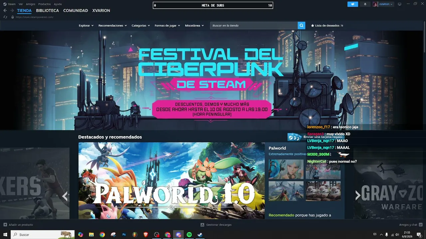This screenshot has height=239, width=426.
Task: Show next featured game with right arrow
Action: click(x=358, y=196)
